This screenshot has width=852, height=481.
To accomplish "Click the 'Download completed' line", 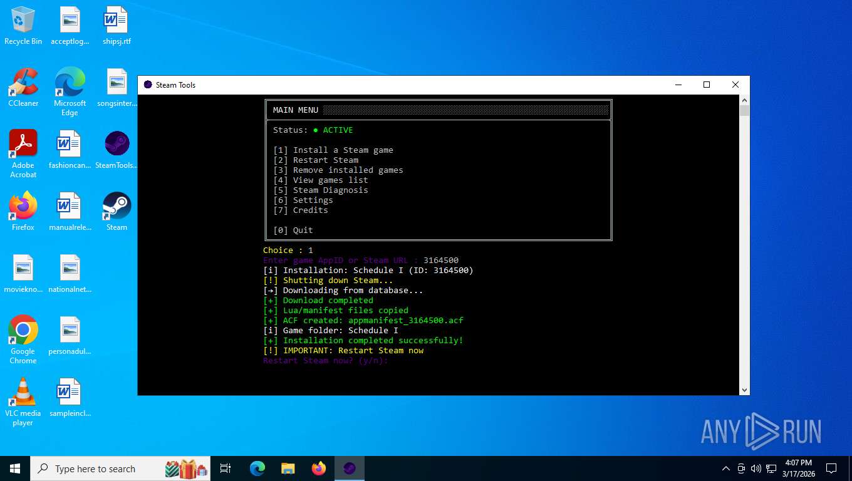I will [x=318, y=300].
